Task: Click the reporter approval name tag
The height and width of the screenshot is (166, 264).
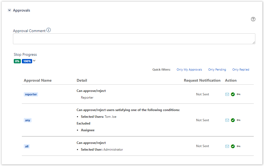Action: pyautogui.click(x=31, y=94)
